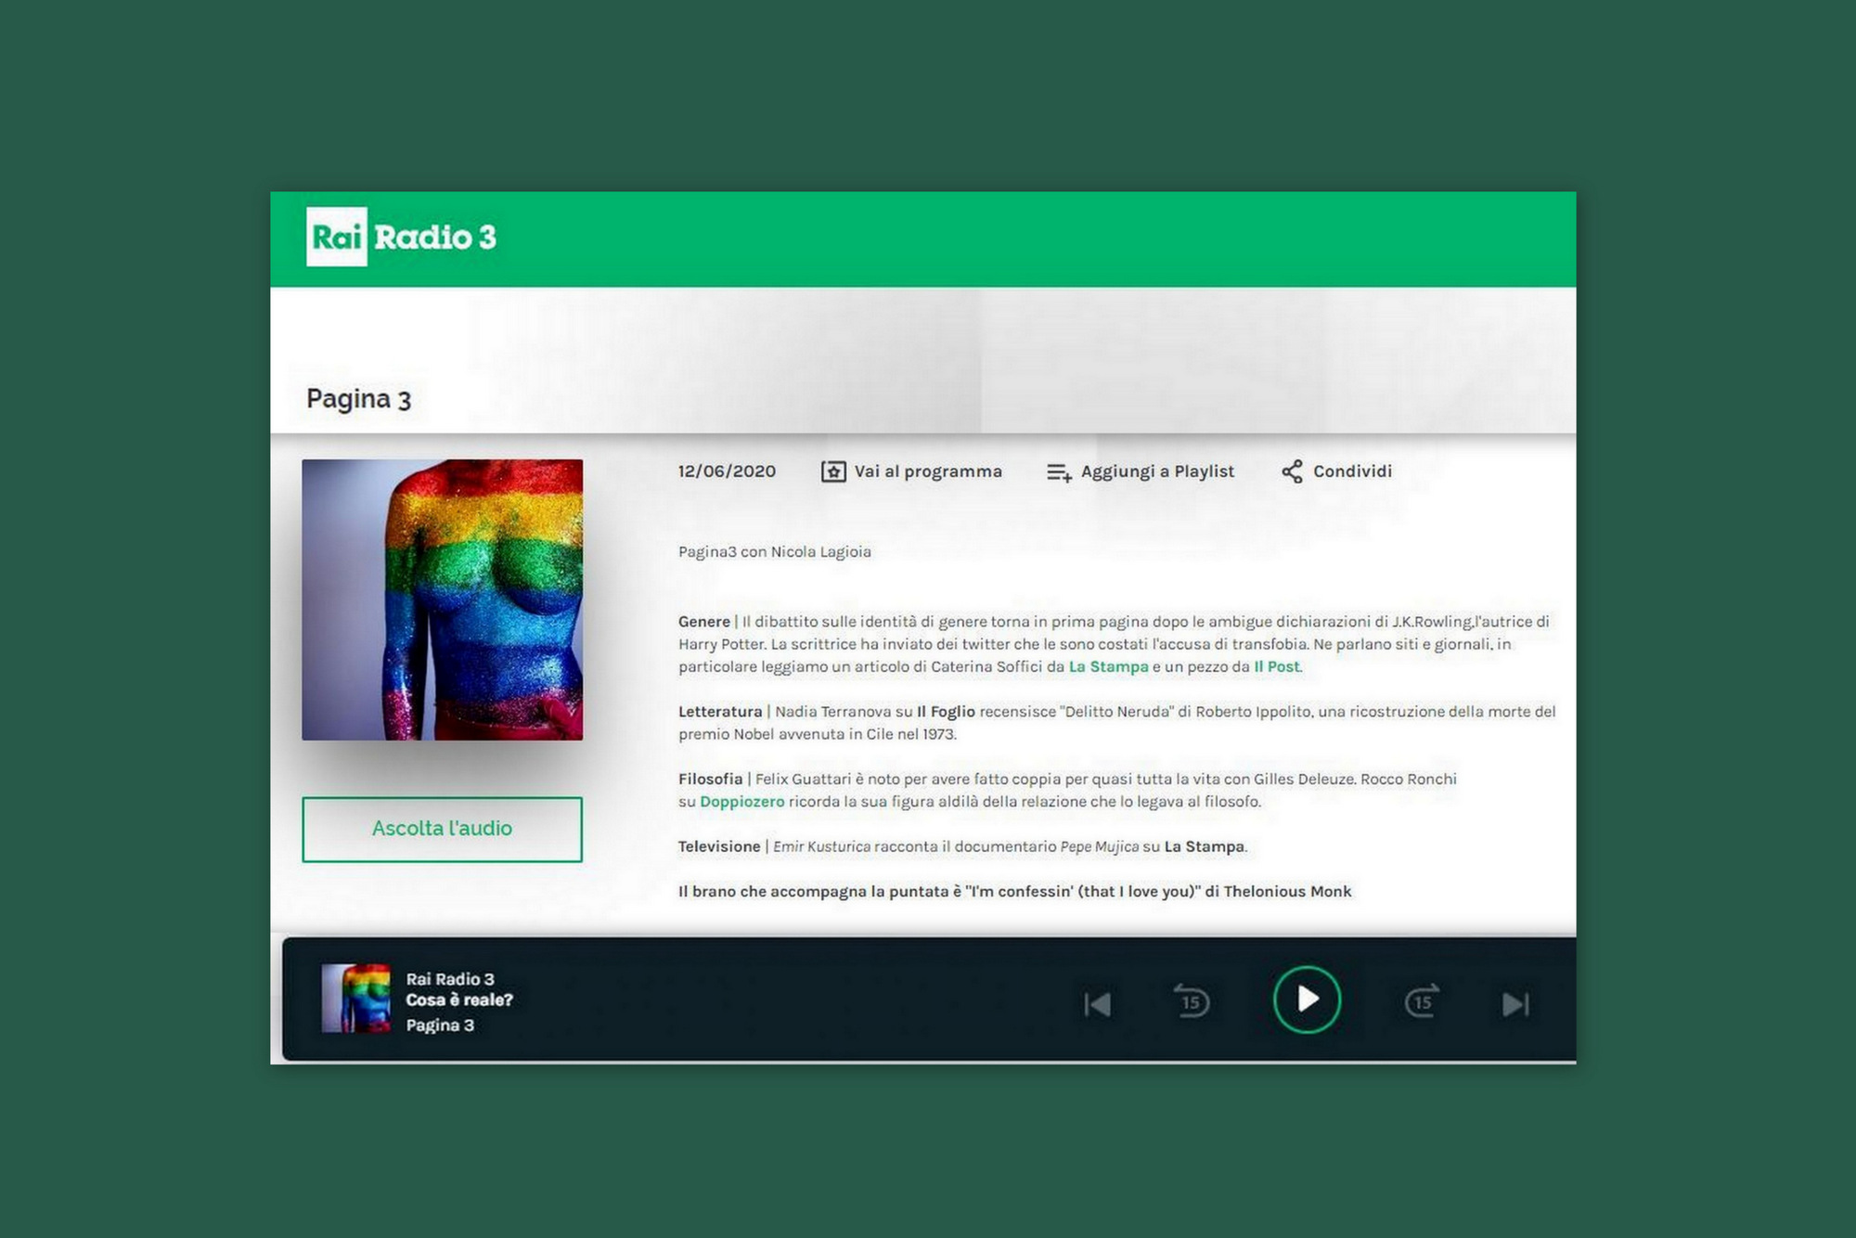Follow the La Stampa link in Genere
Viewport: 1856px width, 1238px height.
1108,666
